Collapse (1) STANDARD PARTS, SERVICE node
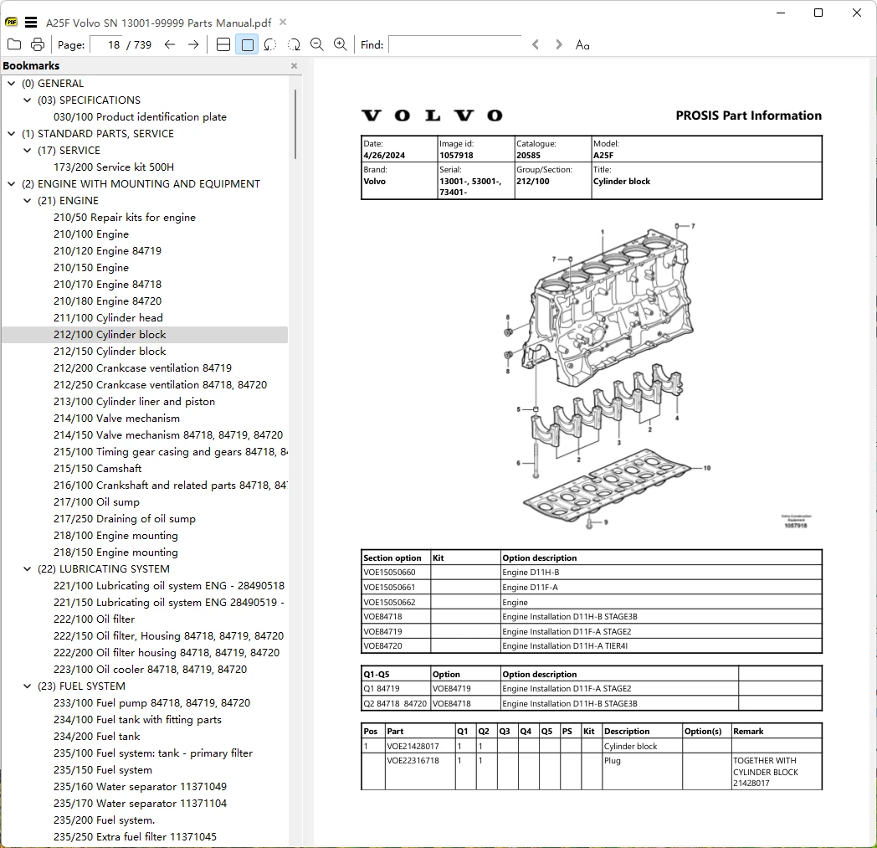Image resolution: width=877 pixels, height=848 pixels. pos(11,134)
